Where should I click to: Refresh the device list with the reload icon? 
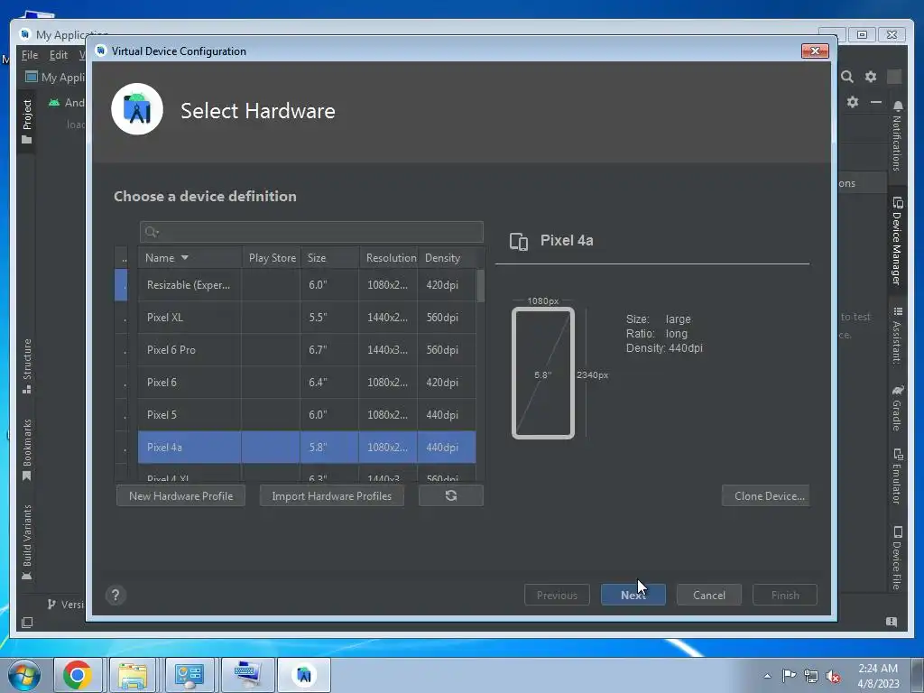pos(451,495)
